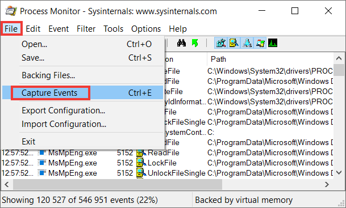This screenshot has height=208, width=346.
Task: Click the vertical scrollbar thumb
Action: [x=339, y=70]
